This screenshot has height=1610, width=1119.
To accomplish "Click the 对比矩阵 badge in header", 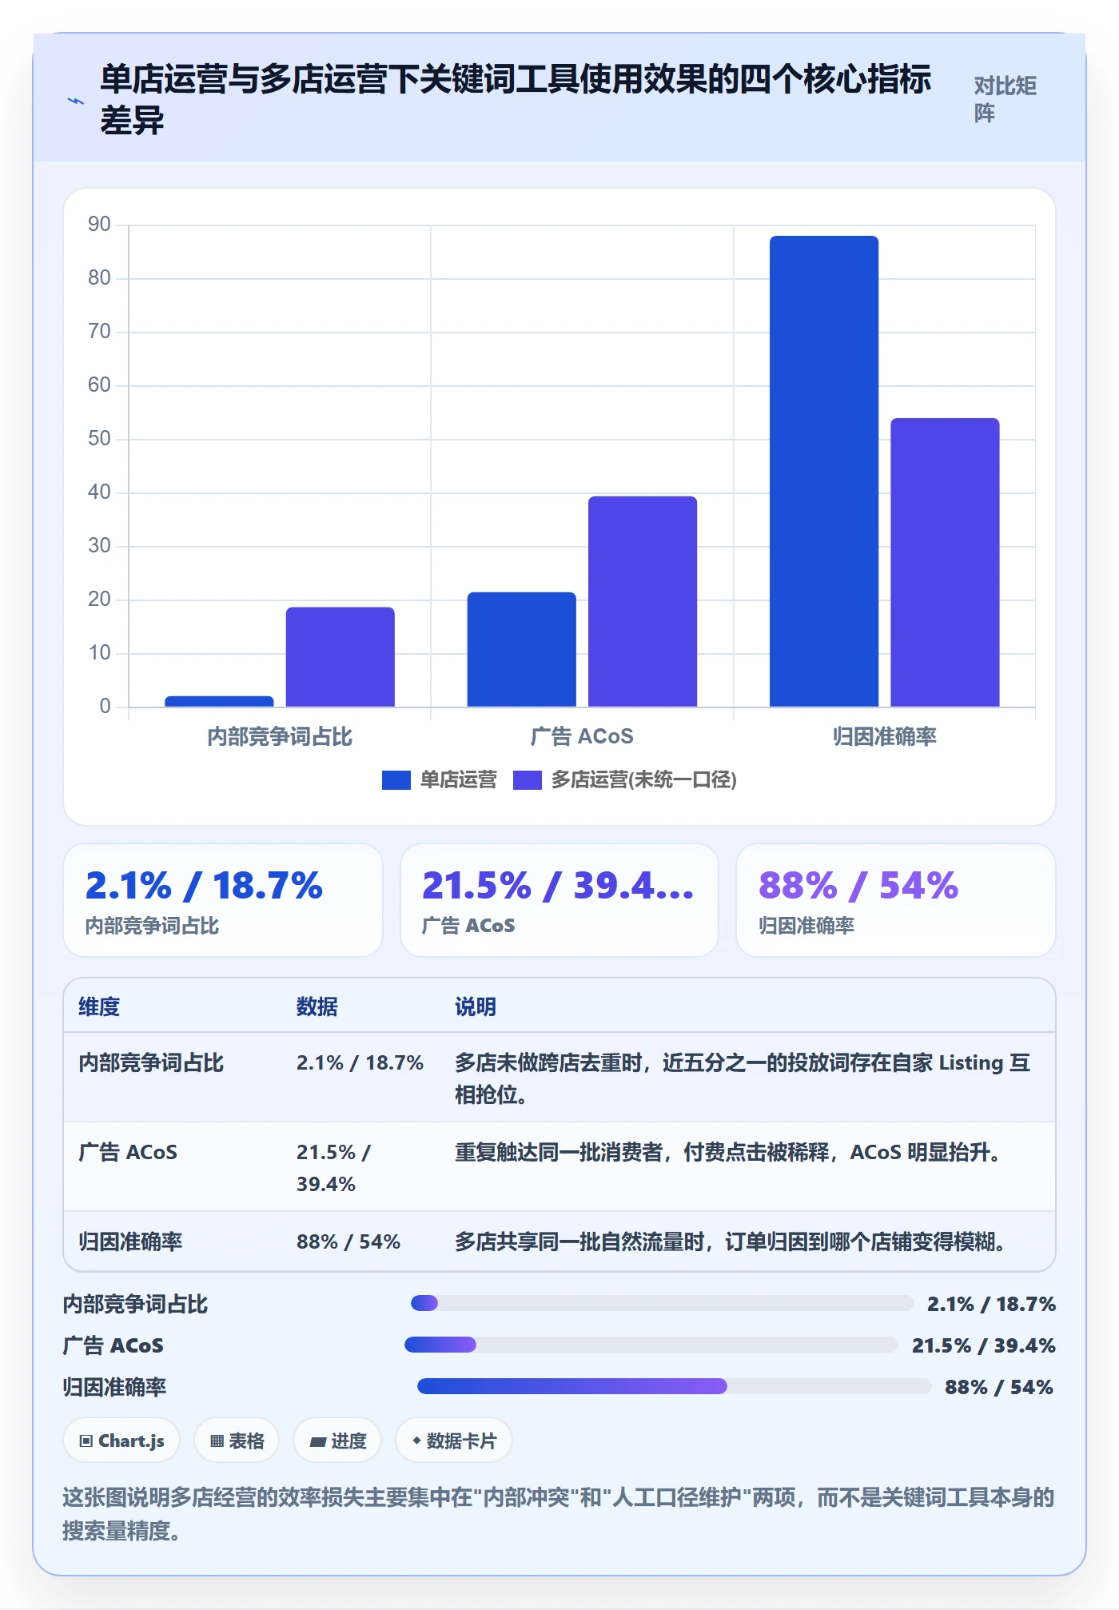I will [x=1006, y=99].
